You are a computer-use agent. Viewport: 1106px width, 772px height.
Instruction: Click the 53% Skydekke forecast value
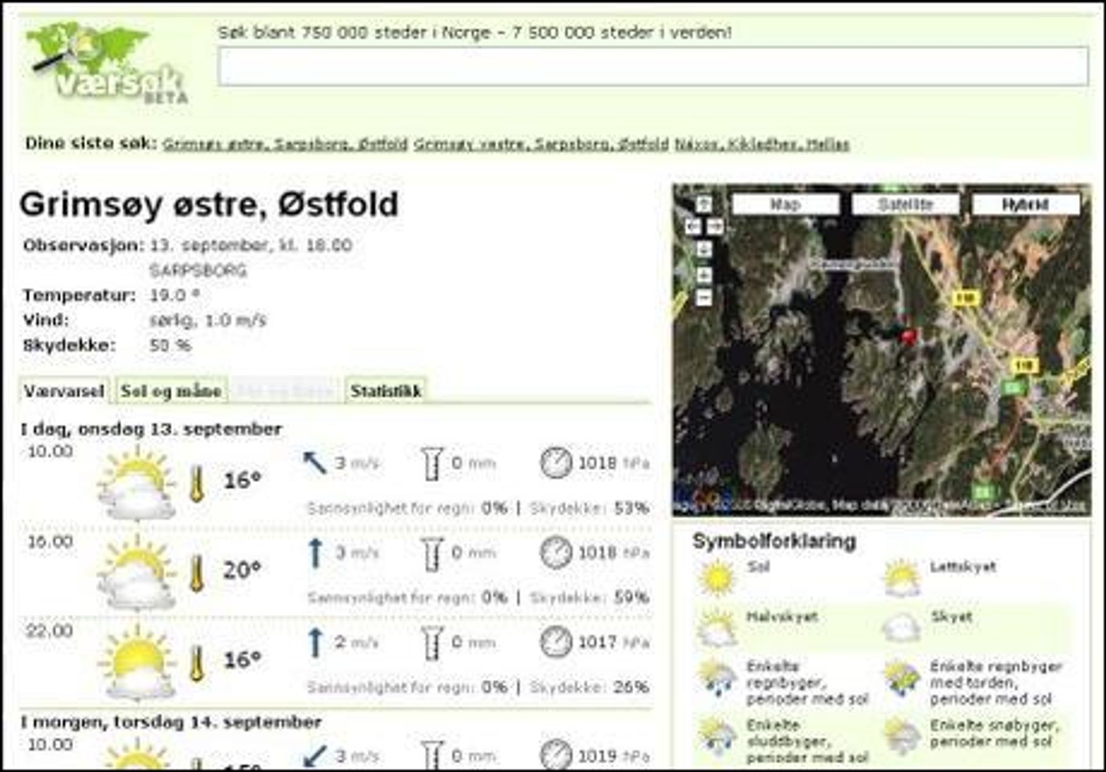632,508
